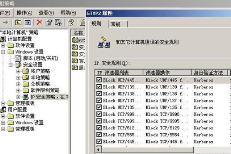Collapse Windows 设置 under 计算机配置
This screenshot has height=154, width=231.
3,52
